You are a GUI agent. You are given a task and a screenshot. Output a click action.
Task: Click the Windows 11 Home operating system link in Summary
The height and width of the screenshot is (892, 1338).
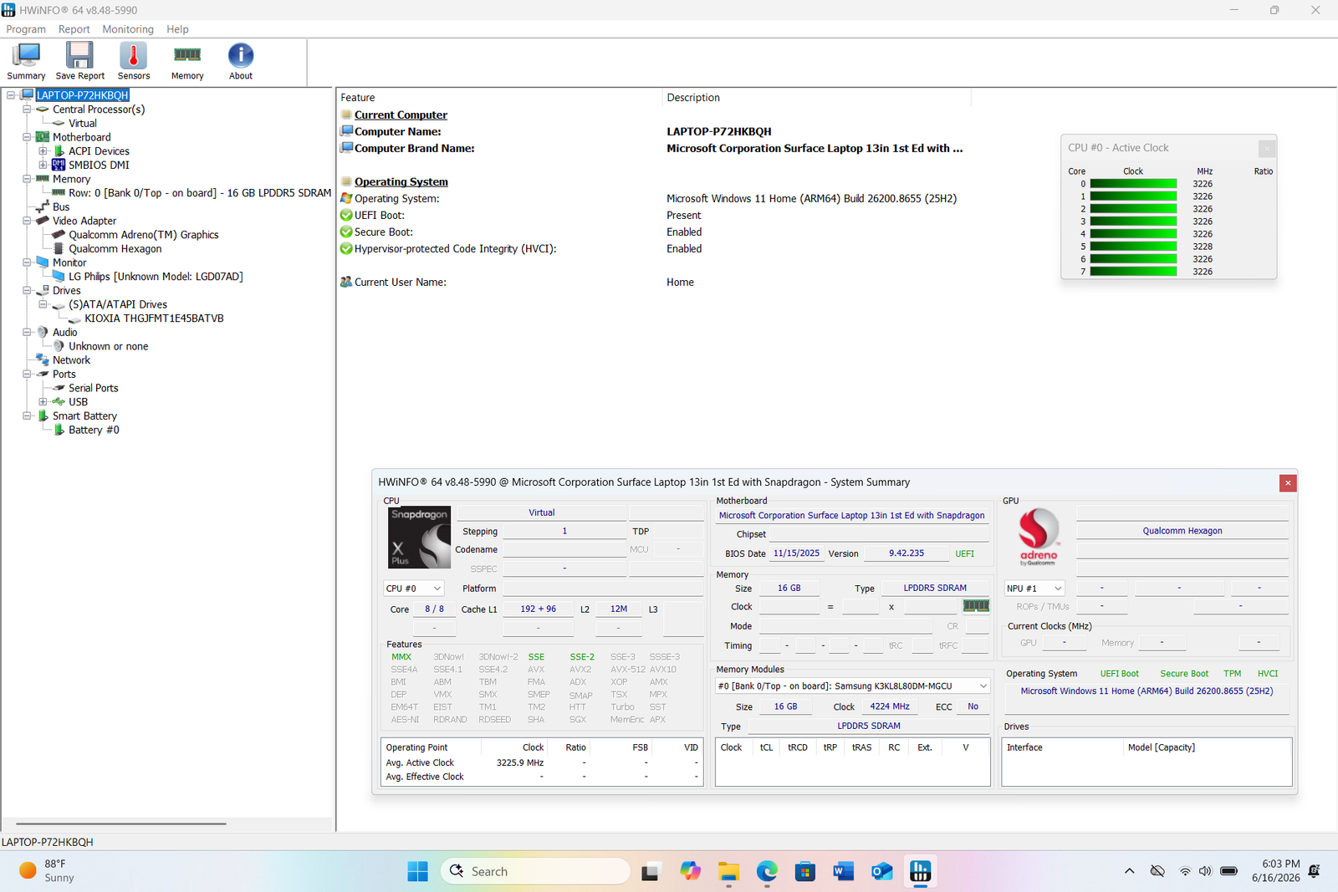point(1146,691)
